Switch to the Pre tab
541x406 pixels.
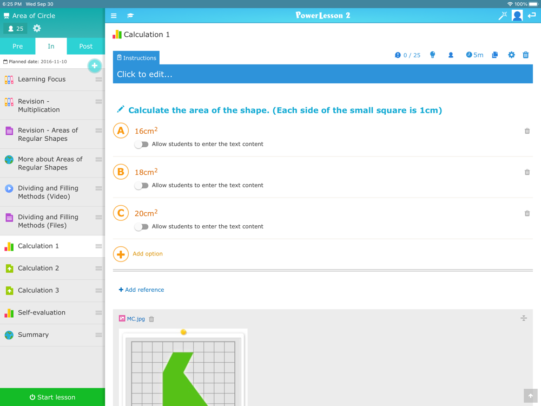pyautogui.click(x=18, y=46)
